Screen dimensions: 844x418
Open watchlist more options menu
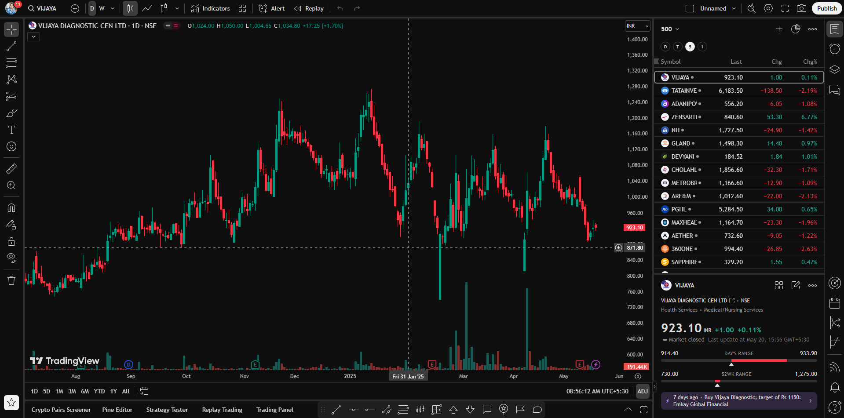tap(812, 29)
